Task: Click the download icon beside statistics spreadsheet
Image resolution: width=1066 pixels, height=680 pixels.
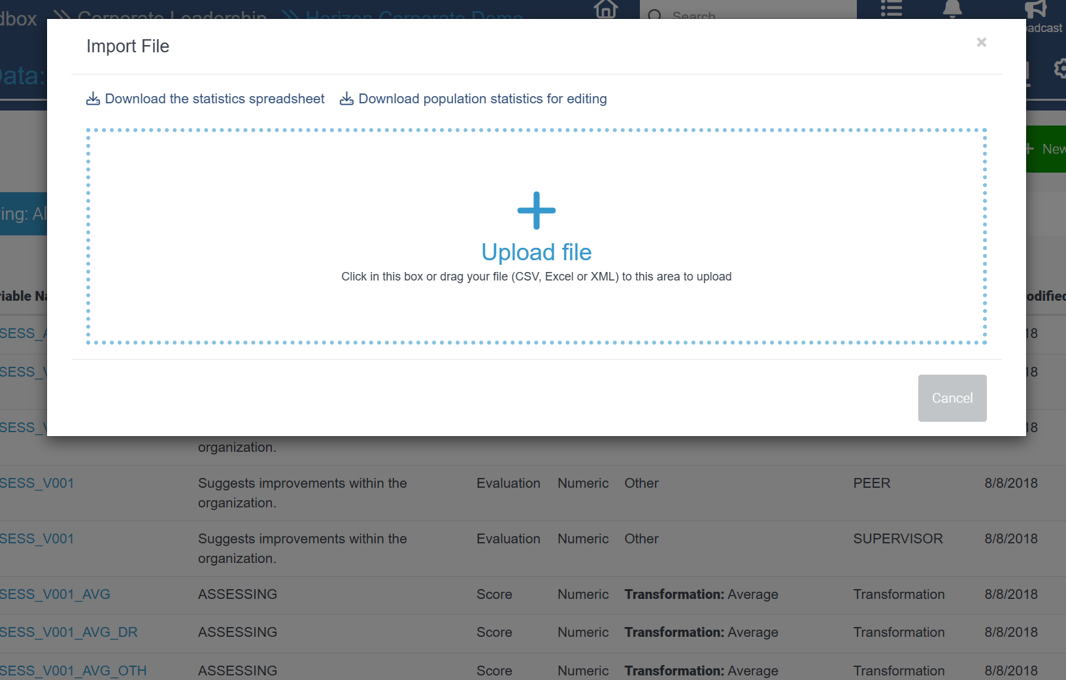Action: coord(93,99)
